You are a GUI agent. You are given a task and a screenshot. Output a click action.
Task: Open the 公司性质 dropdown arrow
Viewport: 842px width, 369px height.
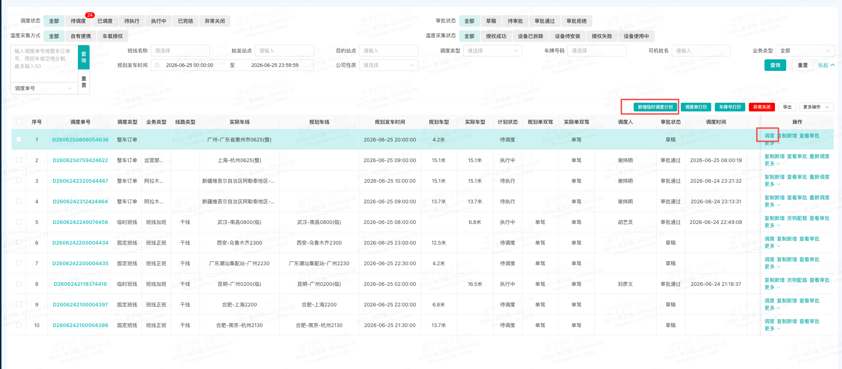tap(412, 65)
